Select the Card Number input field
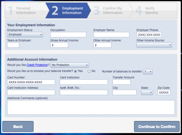Viewport: 182px width, 135px height. click(31, 82)
